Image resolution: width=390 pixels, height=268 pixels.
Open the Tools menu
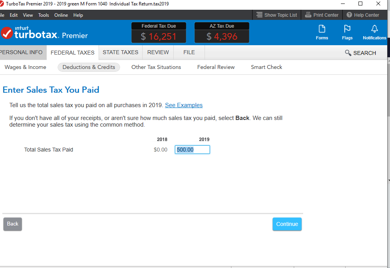pyautogui.click(x=44, y=15)
